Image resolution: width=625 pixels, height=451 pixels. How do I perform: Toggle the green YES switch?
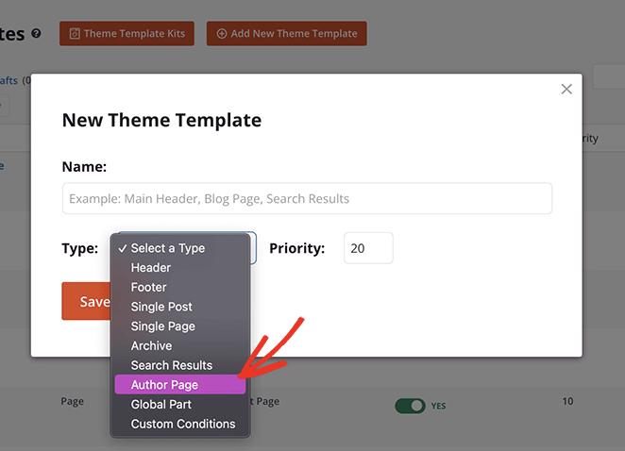coord(410,406)
